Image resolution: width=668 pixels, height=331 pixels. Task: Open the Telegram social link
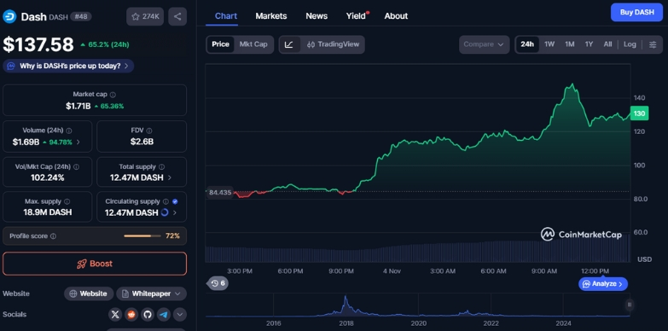pyautogui.click(x=164, y=315)
